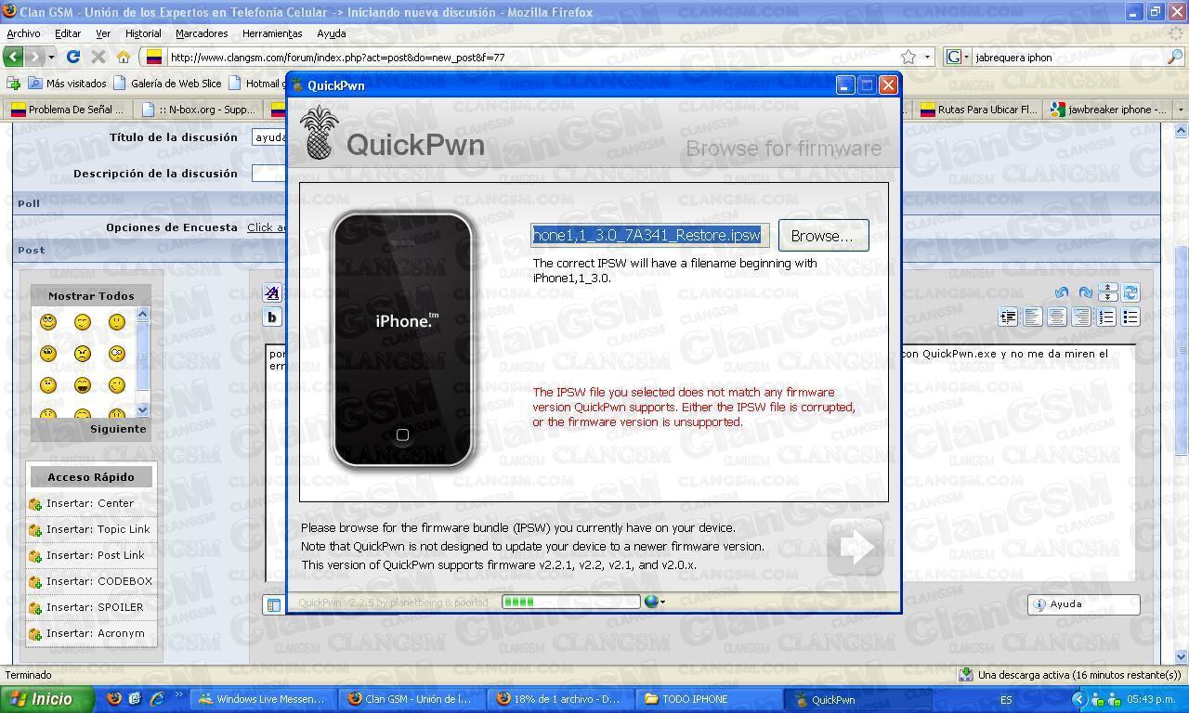
Task: Open the Editar menu
Action: [x=68, y=33]
